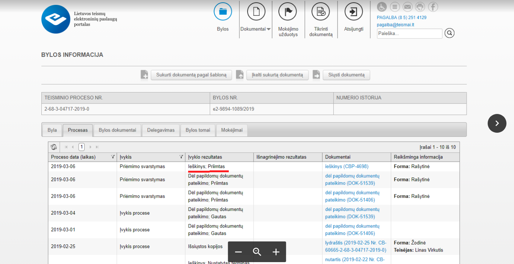Click the plus zoom control
This screenshot has height=264, width=514.
click(276, 252)
